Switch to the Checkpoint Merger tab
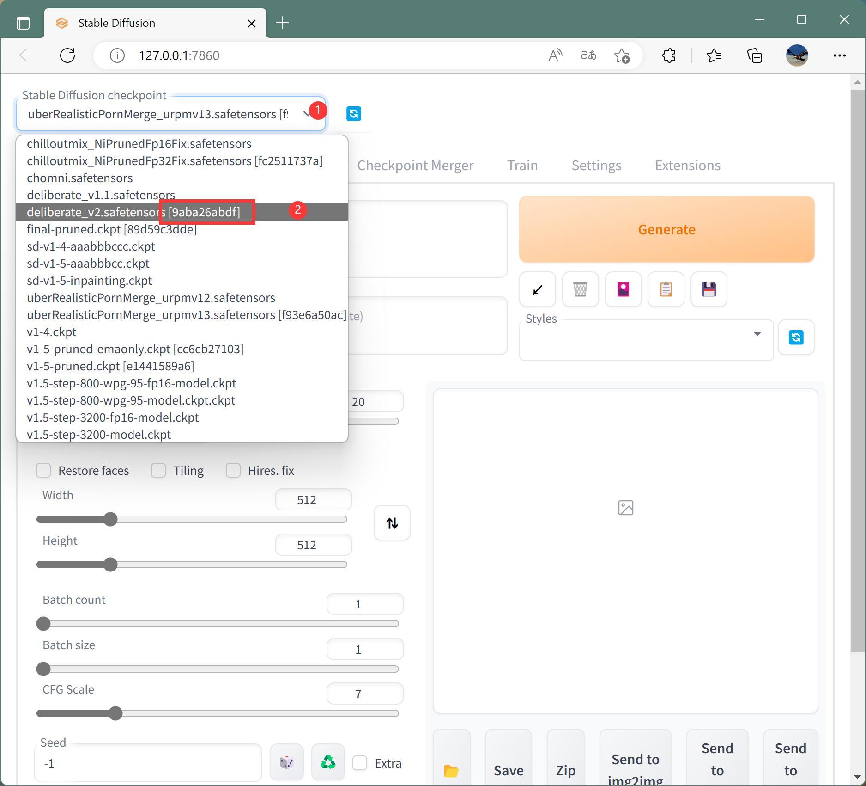This screenshot has width=866, height=786. 415,165
